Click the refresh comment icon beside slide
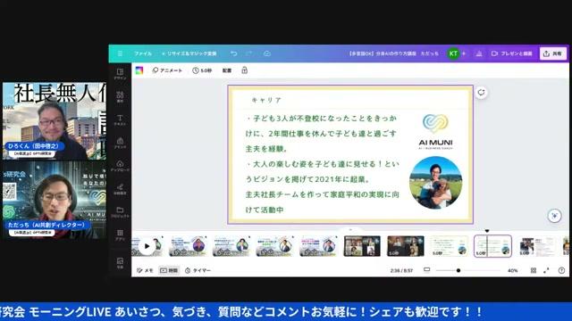The image size is (572, 321). click(481, 93)
